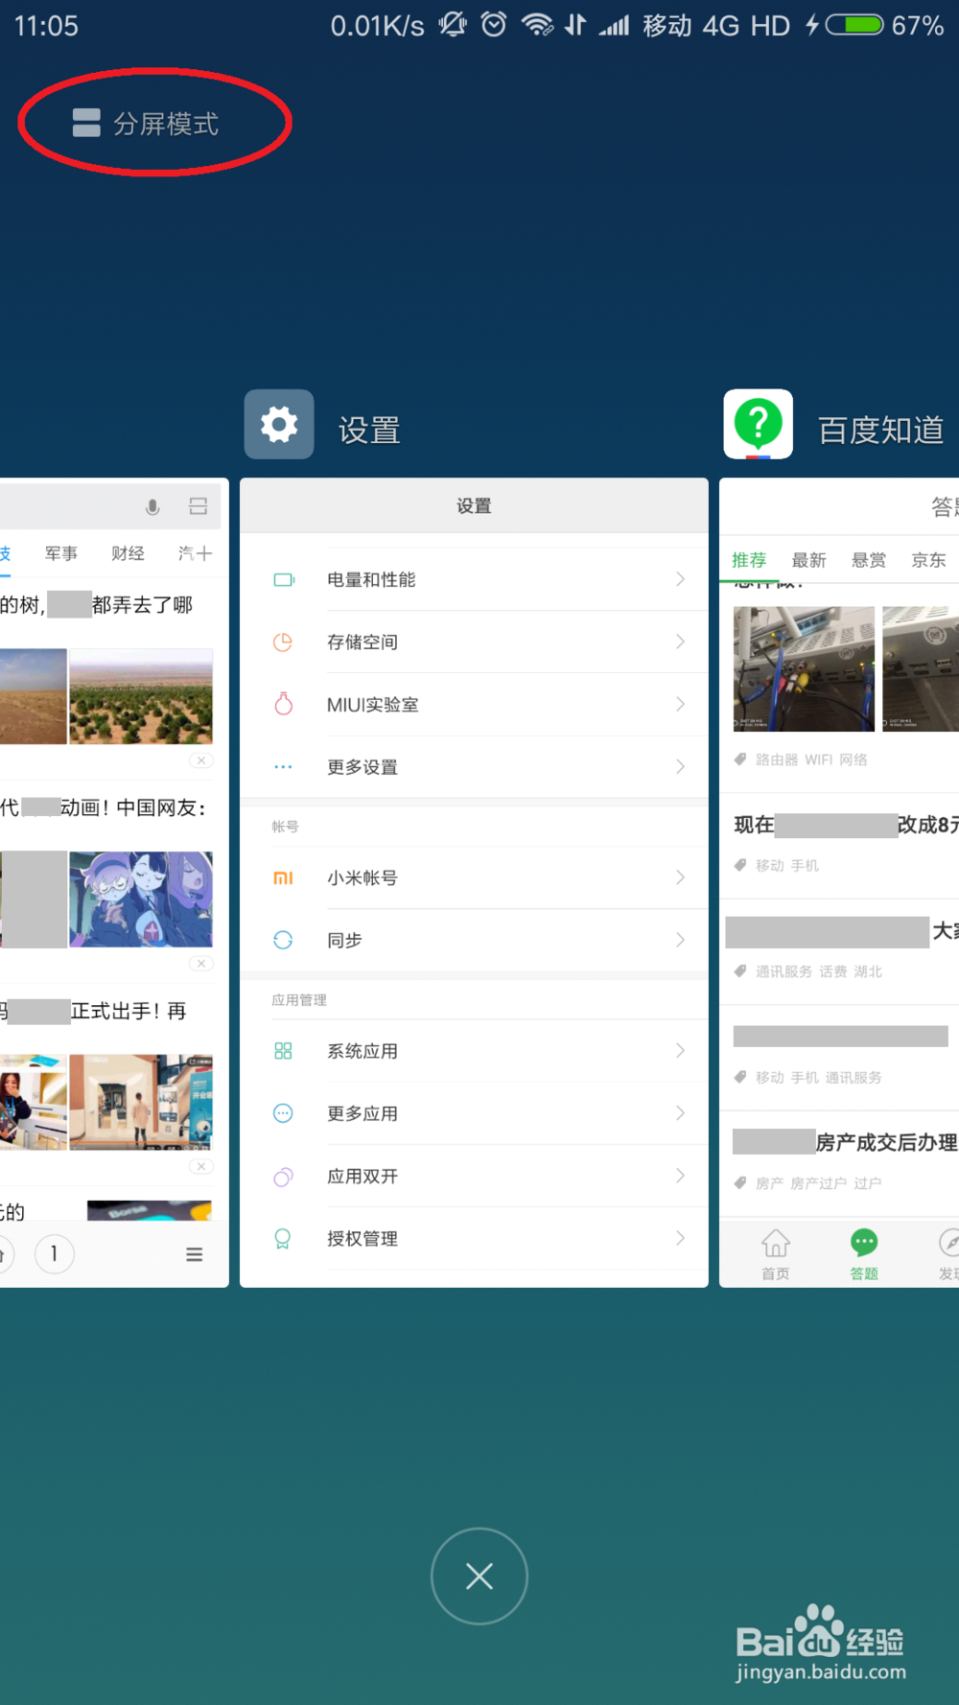Viewport: 959px width, 1705px height.
Task: Open anime girls news thumbnail
Action: tap(141, 899)
